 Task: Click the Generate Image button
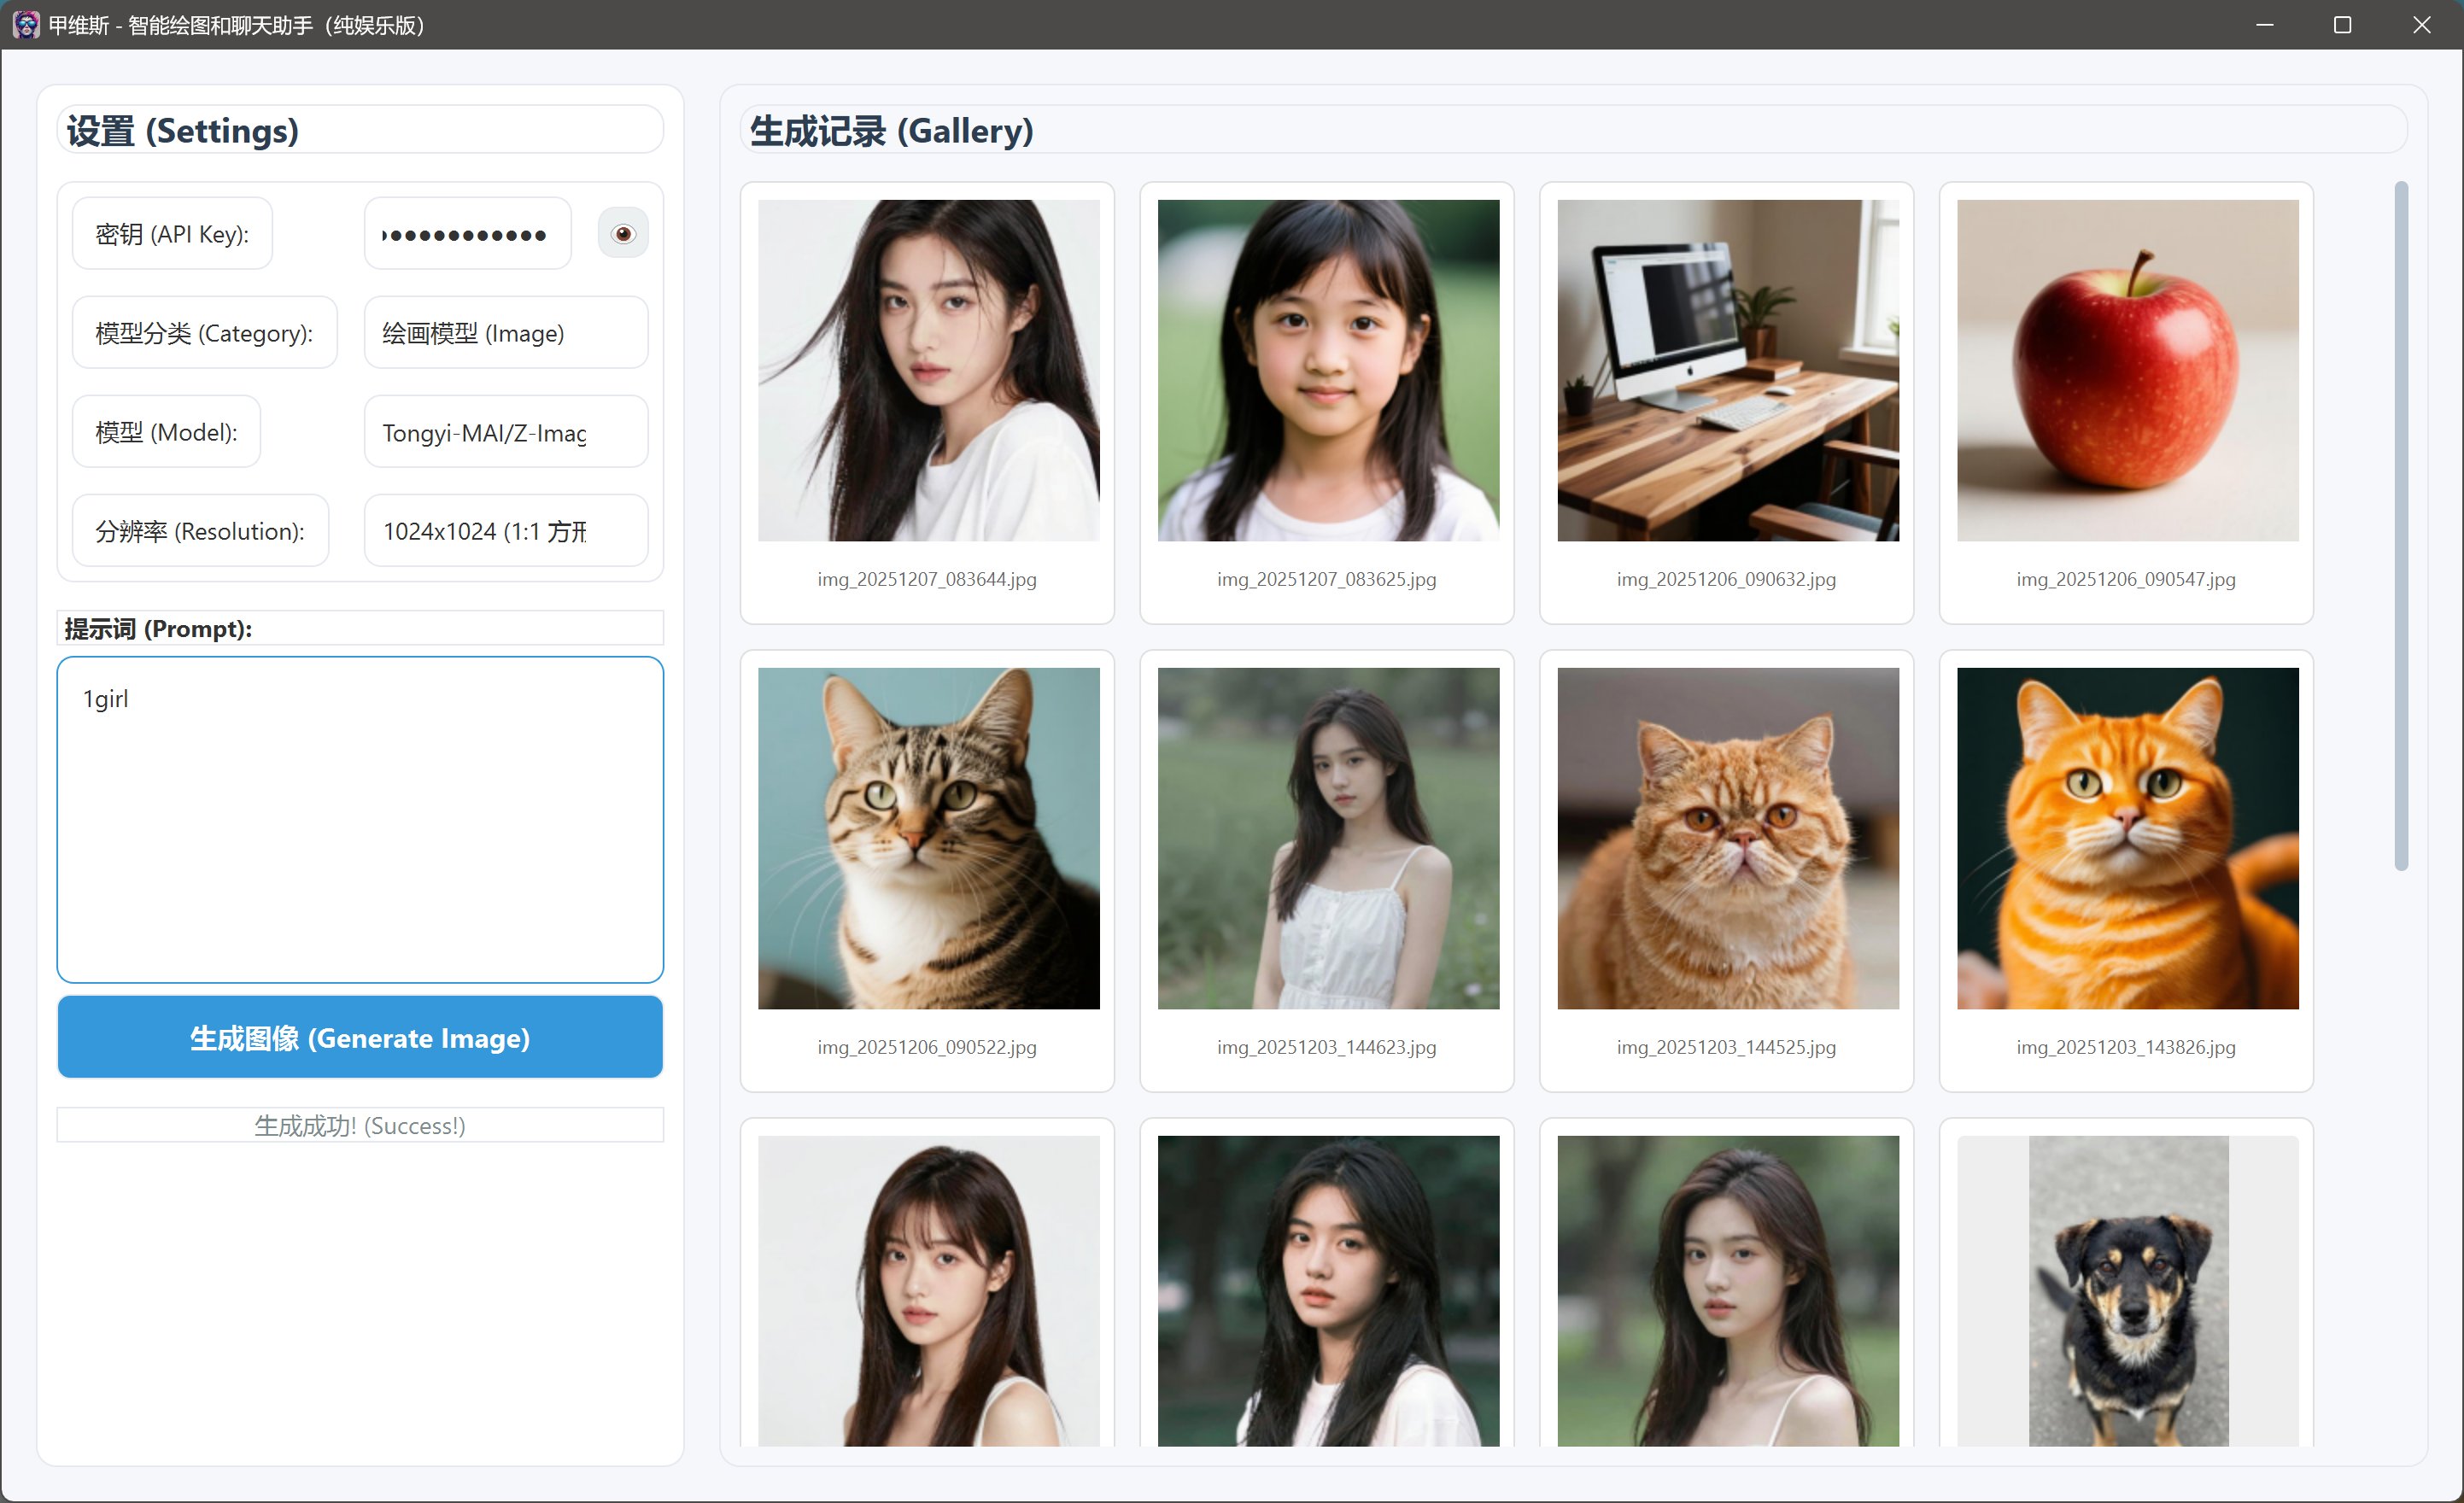(360, 1037)
